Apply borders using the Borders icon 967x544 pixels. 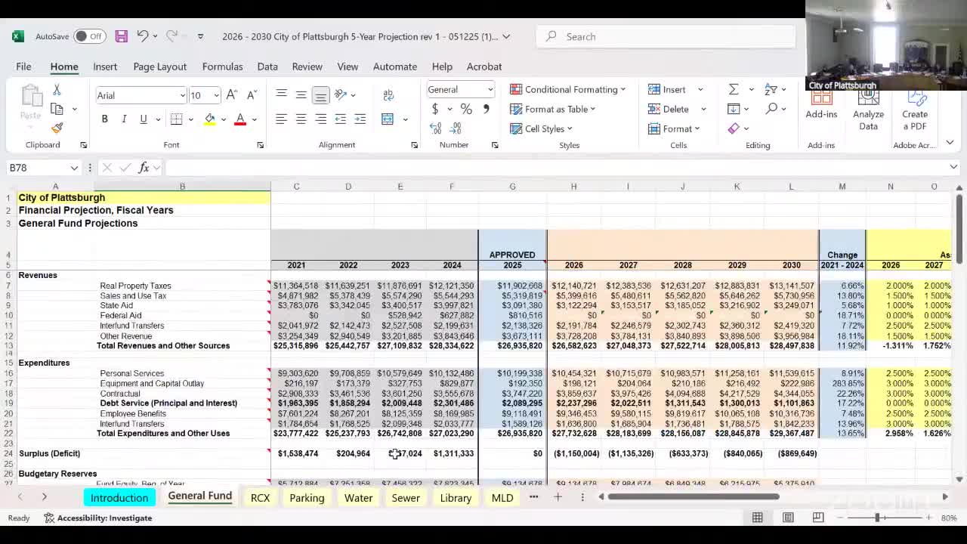tap(176, 119)
